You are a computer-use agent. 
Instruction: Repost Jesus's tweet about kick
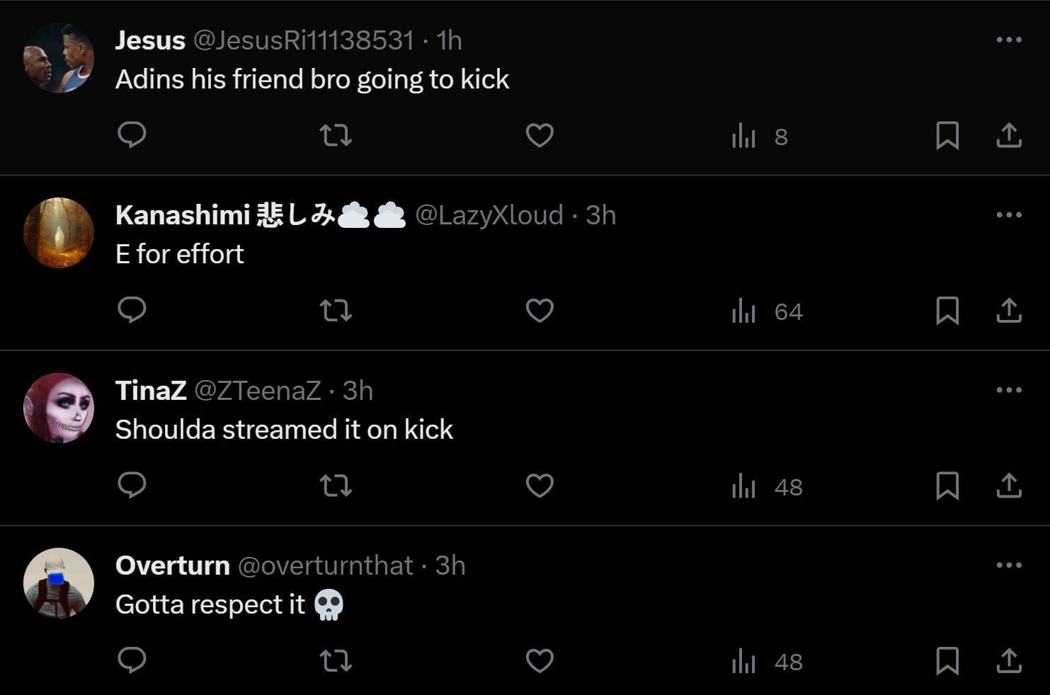click(336, 135)
